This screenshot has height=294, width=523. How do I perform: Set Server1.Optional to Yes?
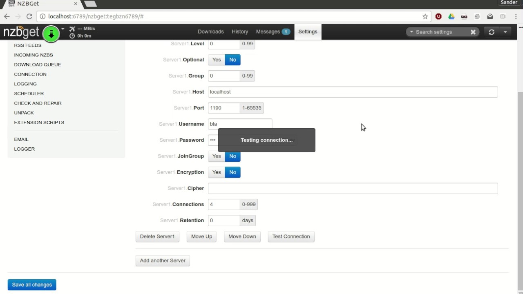click(217, 60)
